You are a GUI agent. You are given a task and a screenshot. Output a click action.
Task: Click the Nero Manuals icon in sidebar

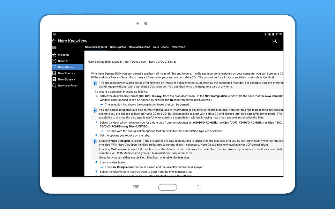[x=54, y=67]
